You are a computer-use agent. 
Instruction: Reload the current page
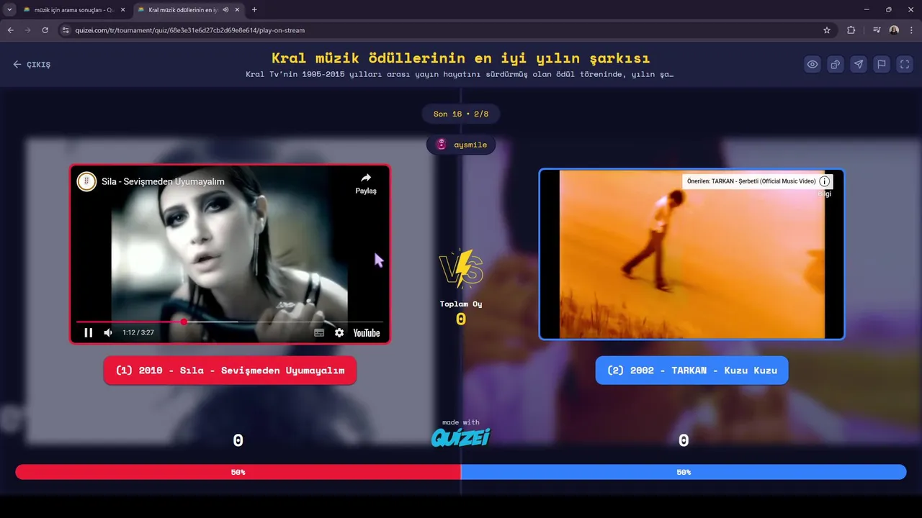click(45, 30)
